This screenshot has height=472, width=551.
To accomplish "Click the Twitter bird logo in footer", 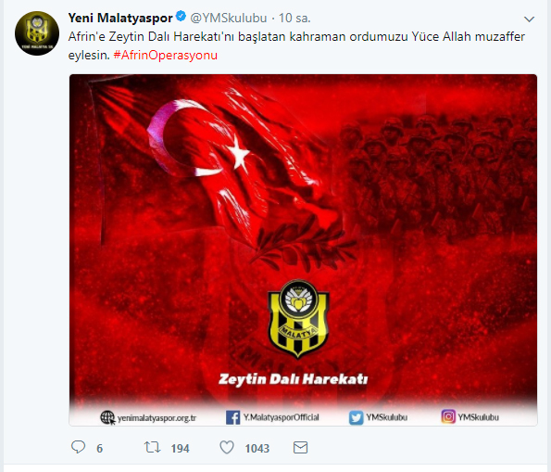I will [356, 418].
